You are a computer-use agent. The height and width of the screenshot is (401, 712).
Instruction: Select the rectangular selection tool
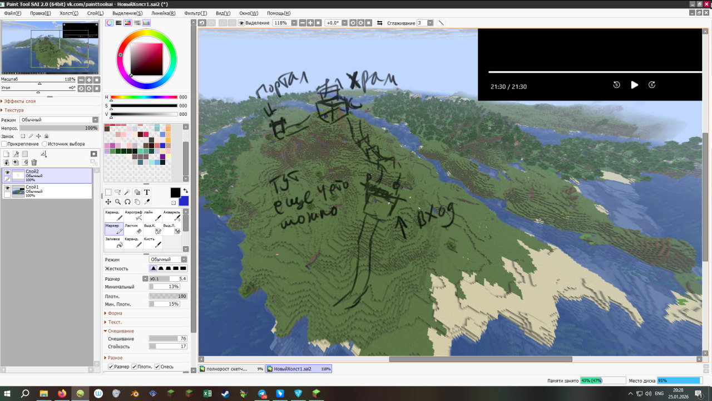[108, 192]
